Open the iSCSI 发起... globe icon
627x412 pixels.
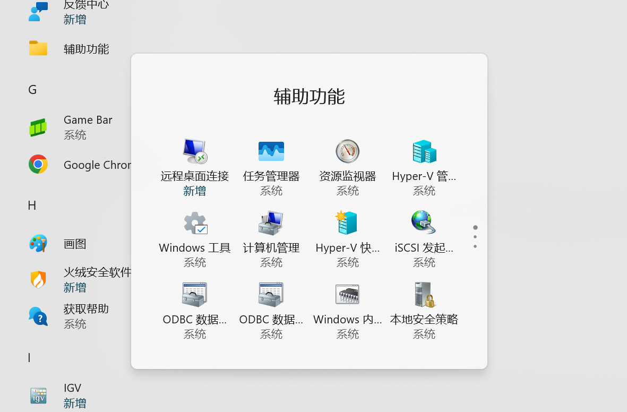tap(423, 222)
